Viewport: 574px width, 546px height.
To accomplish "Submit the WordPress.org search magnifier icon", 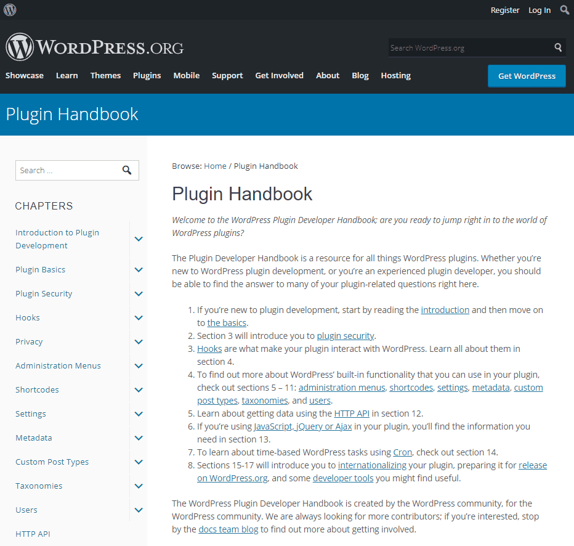I will (558, 47).
